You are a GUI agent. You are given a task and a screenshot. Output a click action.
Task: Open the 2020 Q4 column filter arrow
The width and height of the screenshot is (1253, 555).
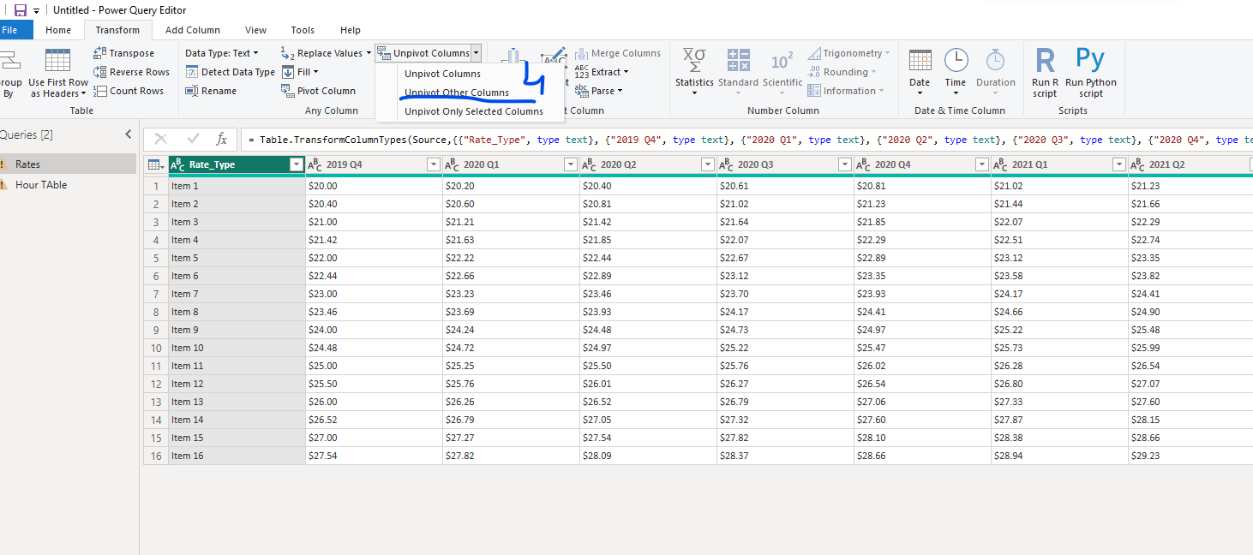click(982, 164)
